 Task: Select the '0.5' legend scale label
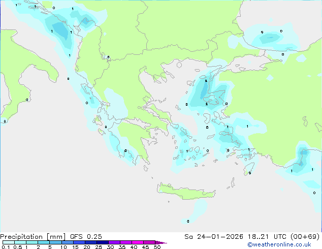click(18, 247)
